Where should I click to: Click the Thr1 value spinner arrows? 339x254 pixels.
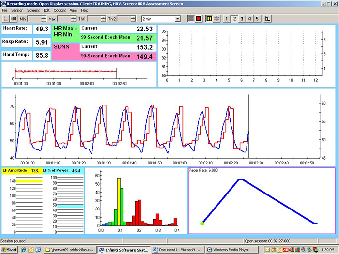click(103, 18)
